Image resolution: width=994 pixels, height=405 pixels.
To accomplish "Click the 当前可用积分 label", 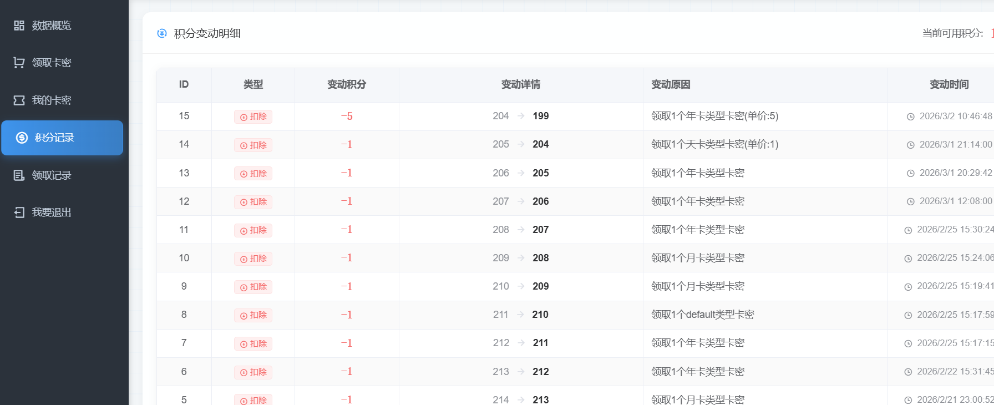I will 952,33.
